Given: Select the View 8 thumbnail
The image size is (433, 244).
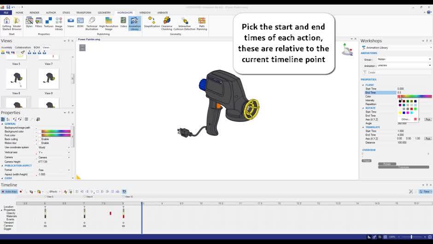Looking at the screenshot, I should tap(16, 79).
